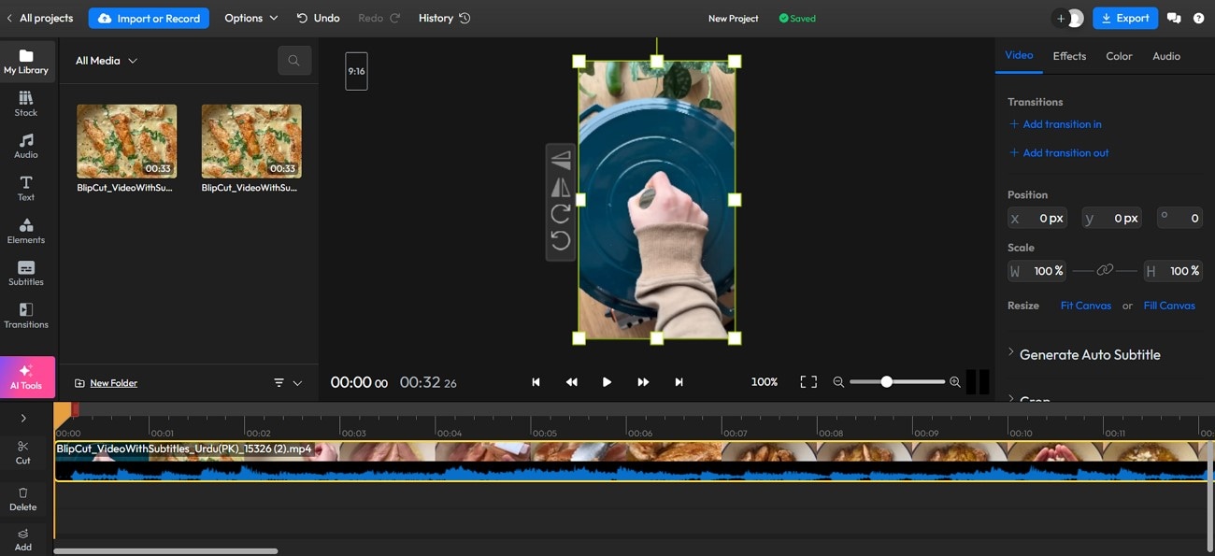Screen dimensions: 1215x556
Task: Toggle the scale aspect lock link
Action: click(x=1105, y=270)
